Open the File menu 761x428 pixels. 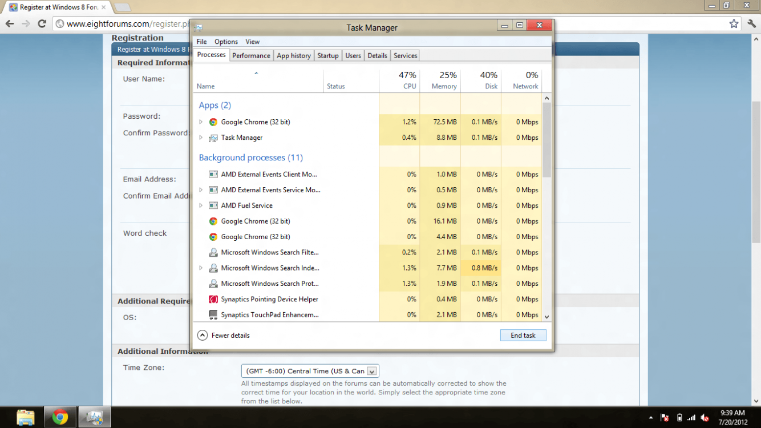tap(202, 42)
